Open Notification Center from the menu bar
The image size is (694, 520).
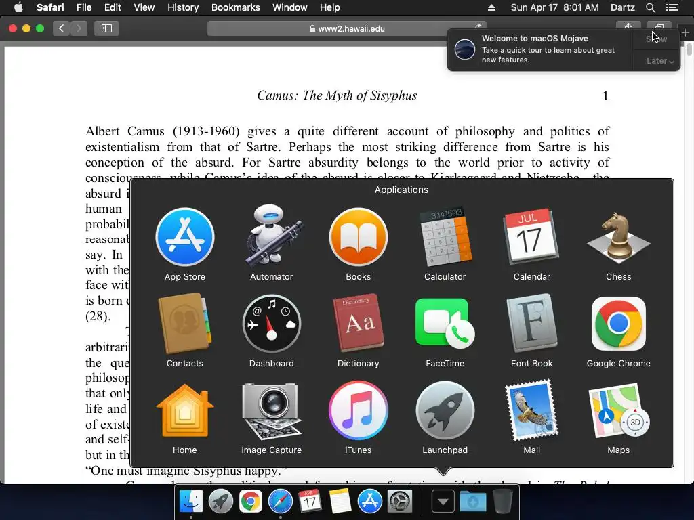pos(672,7)
